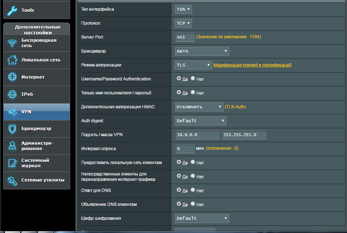This screenshot has width=347, height=233.
Task: Open Беспроводная сеть settings
Action: click(37, 43)
